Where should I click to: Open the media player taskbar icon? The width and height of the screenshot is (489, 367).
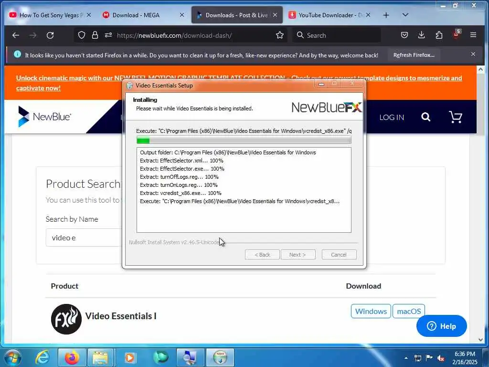tap(130, 357)
